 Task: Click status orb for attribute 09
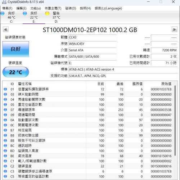[5, 115]
